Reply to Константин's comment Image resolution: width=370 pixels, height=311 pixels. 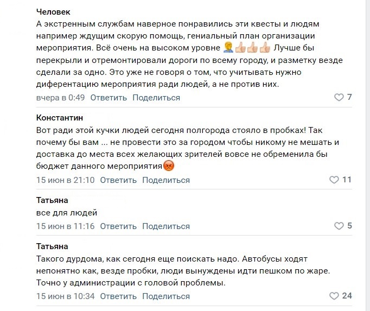118,180
